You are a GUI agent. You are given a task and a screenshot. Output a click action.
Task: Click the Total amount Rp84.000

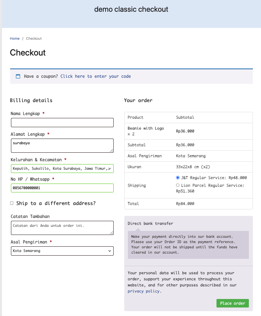pos(185,203)
